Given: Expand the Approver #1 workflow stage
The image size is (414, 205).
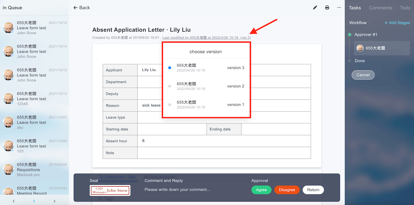Looking at the screenshot, I should coord(366,35).
